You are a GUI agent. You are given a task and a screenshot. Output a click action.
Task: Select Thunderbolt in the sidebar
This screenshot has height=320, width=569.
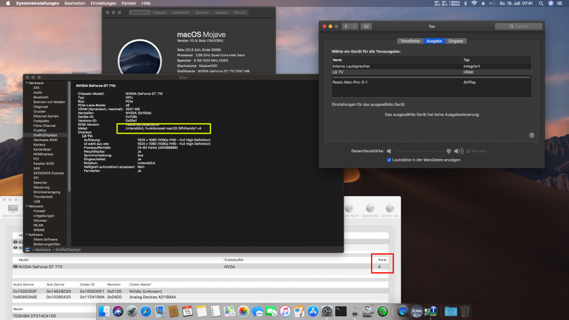[x=43, y=197]
